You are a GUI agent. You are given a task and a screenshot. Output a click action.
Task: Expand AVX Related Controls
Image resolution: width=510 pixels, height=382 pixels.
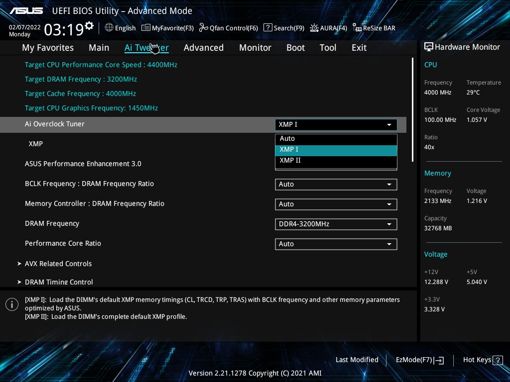tap(58, 264)
